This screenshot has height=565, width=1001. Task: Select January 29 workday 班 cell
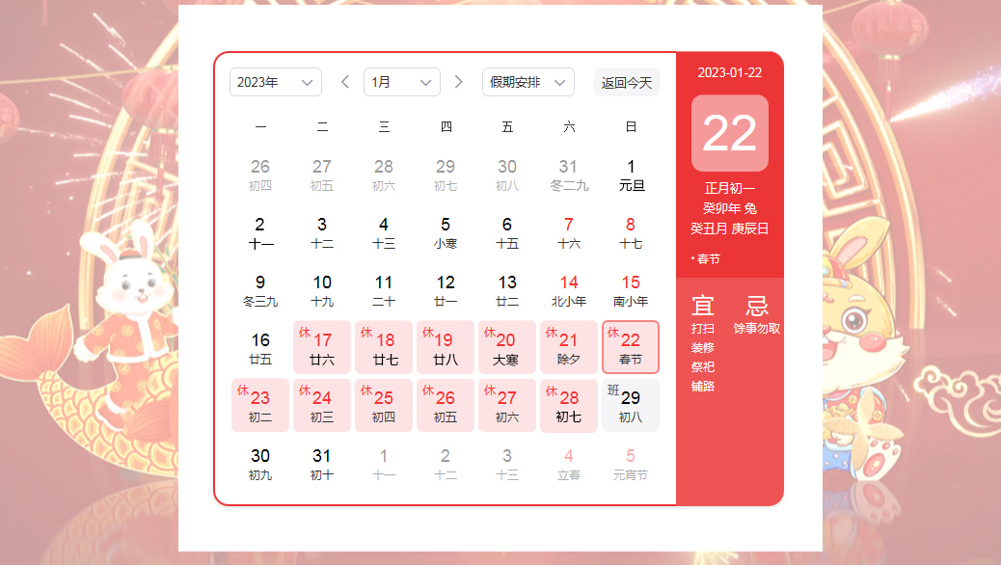tap(631, 406)
